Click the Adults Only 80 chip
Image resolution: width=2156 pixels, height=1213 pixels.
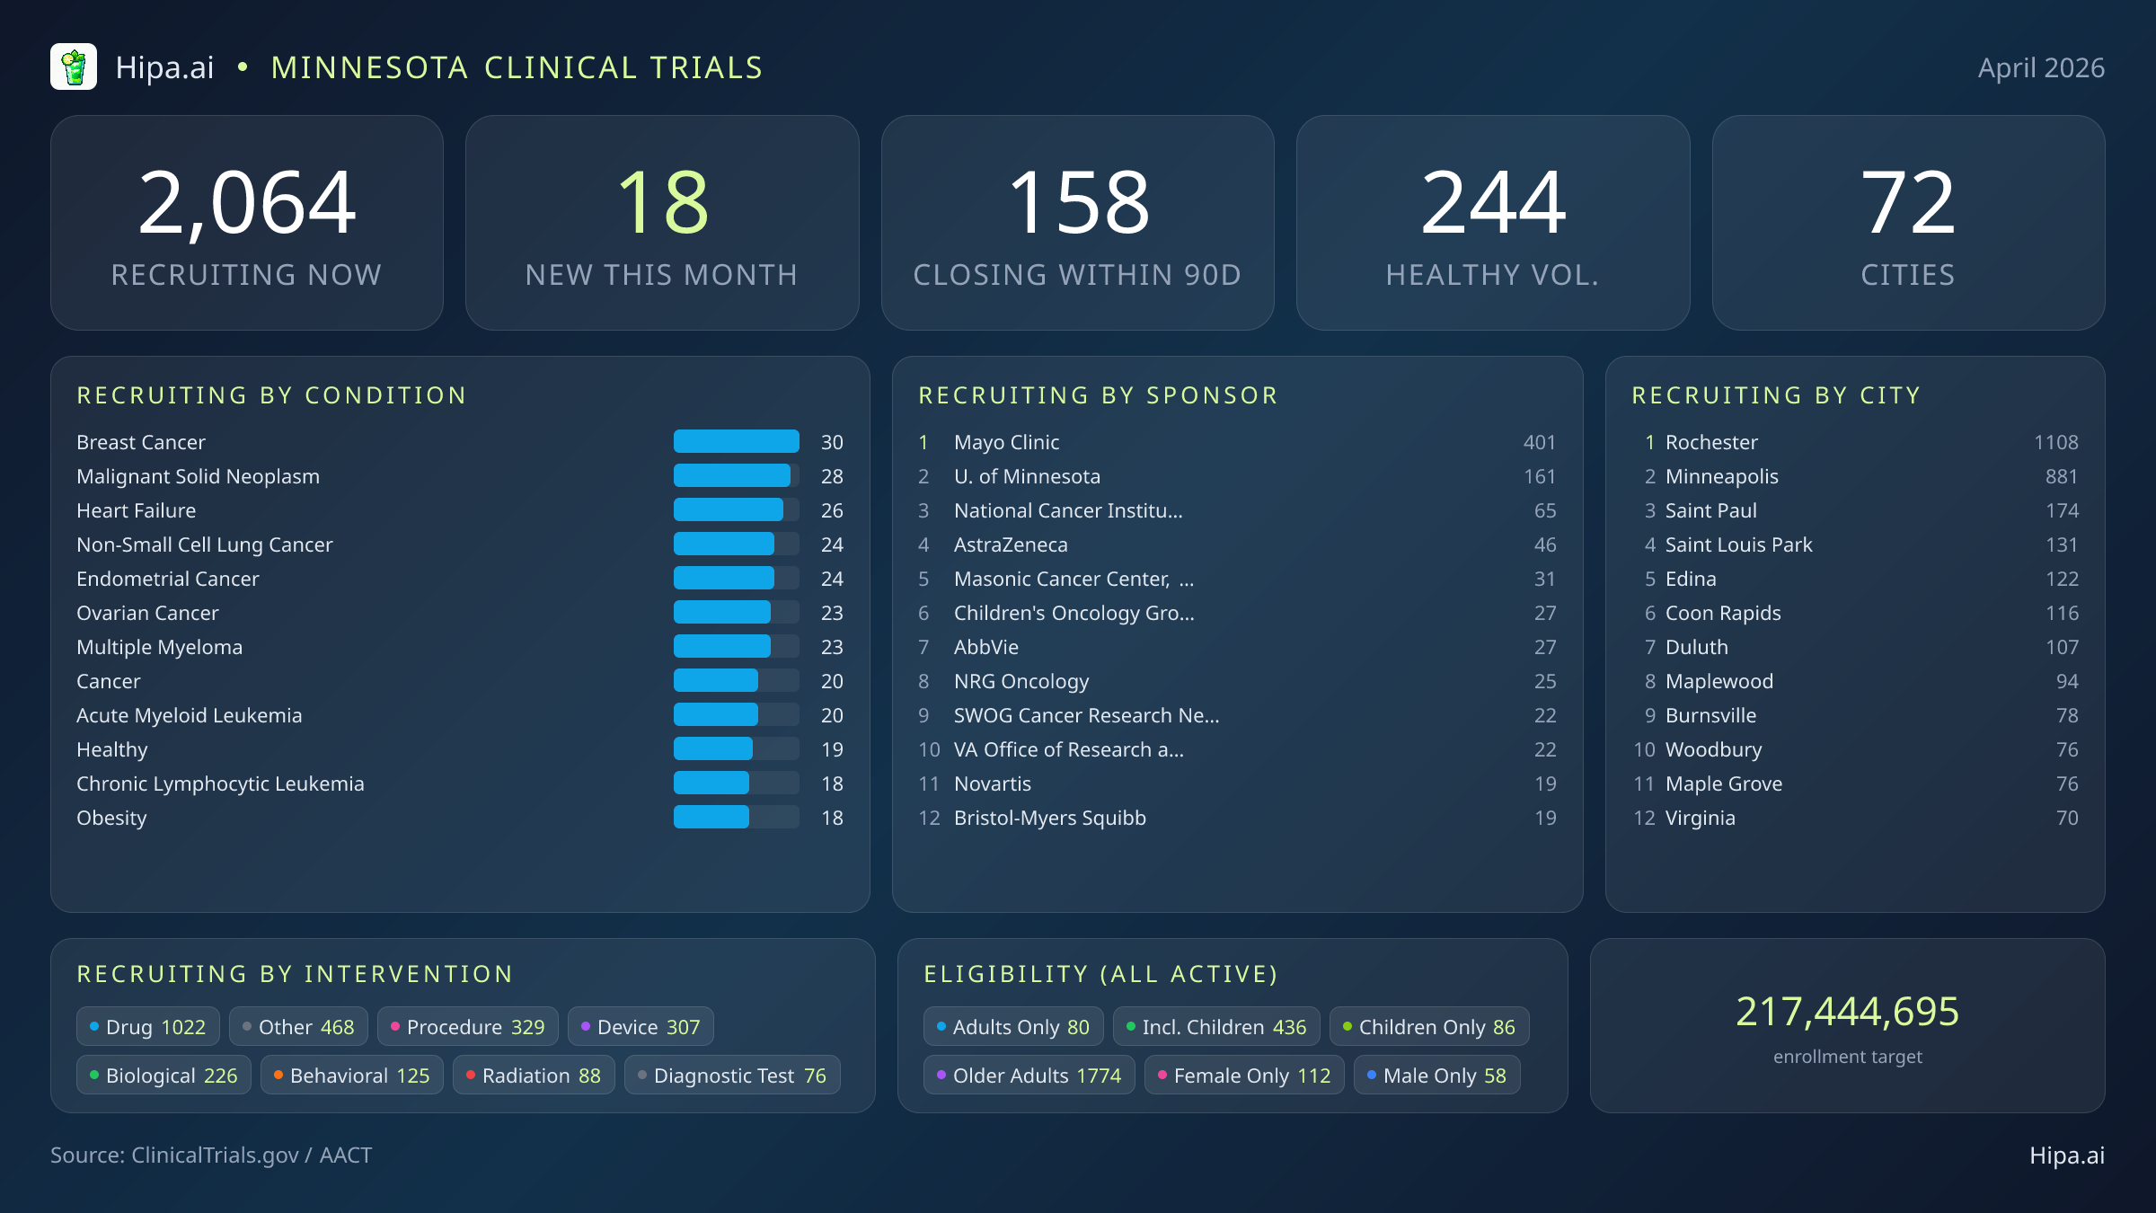click(x=1013, y=1027)
